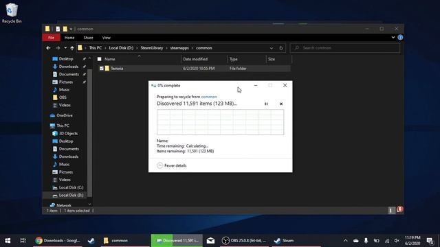Open the Share ribbon tab
The height and width of the screenshot is (247, 440).
[x=88, y=38]
